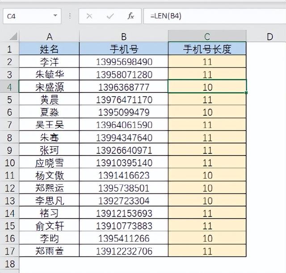Click the formula bar resize dots handle

coord(70,16)
